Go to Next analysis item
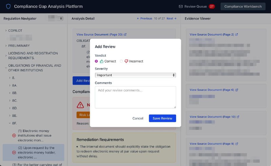Image resolution: width=271 pixels, height=166 pixels. pos(171,19)
